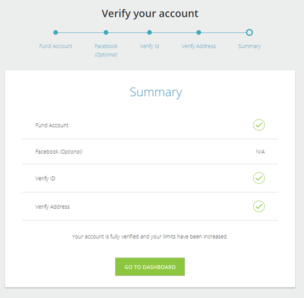
Task: Click the Facebook (Optional) summary row text
Action: click(59, 152)
